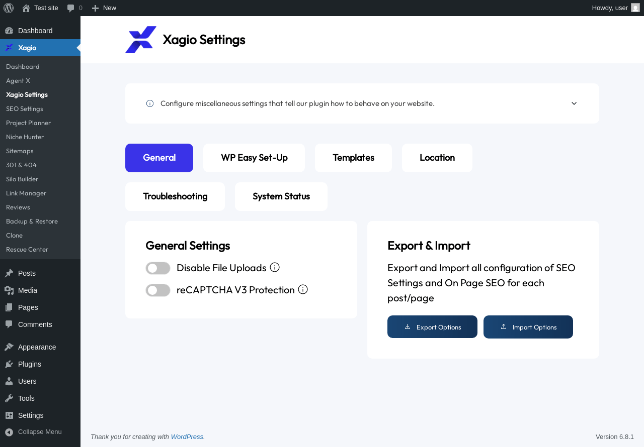Expand the description banner chevron
644x447 pixels.
pos(574,103)
